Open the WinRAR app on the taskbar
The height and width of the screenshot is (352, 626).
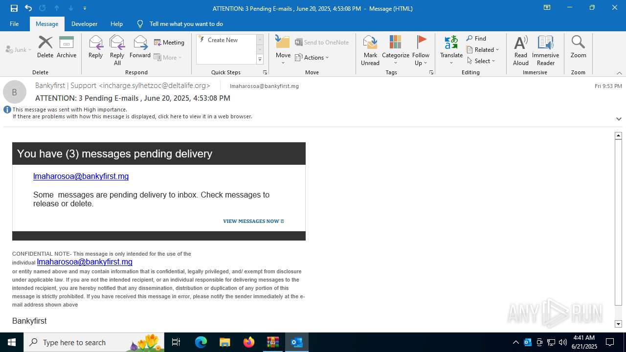click(x=272, y=342)
